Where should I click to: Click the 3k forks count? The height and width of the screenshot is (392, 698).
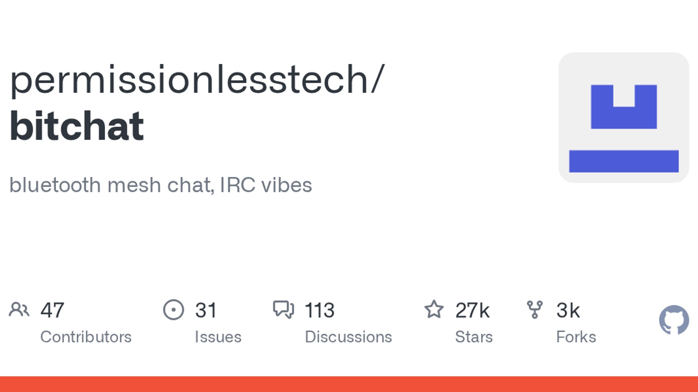568,310
